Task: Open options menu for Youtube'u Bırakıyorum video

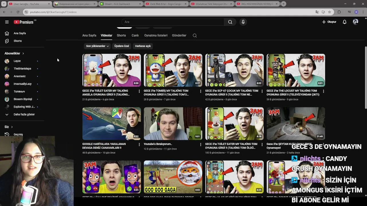Action: 201,144
